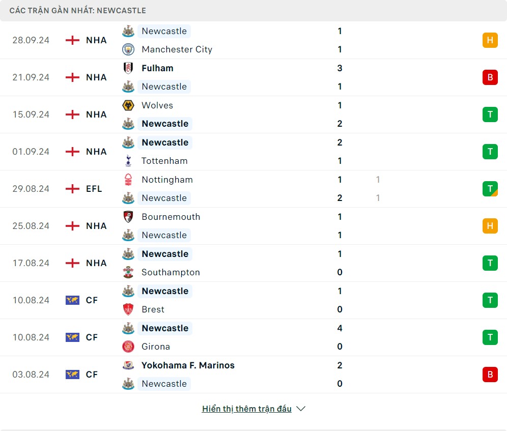Click "Hiển thị thêm trận đấu" link
The image size is (507, 431).
coord(246,409)
